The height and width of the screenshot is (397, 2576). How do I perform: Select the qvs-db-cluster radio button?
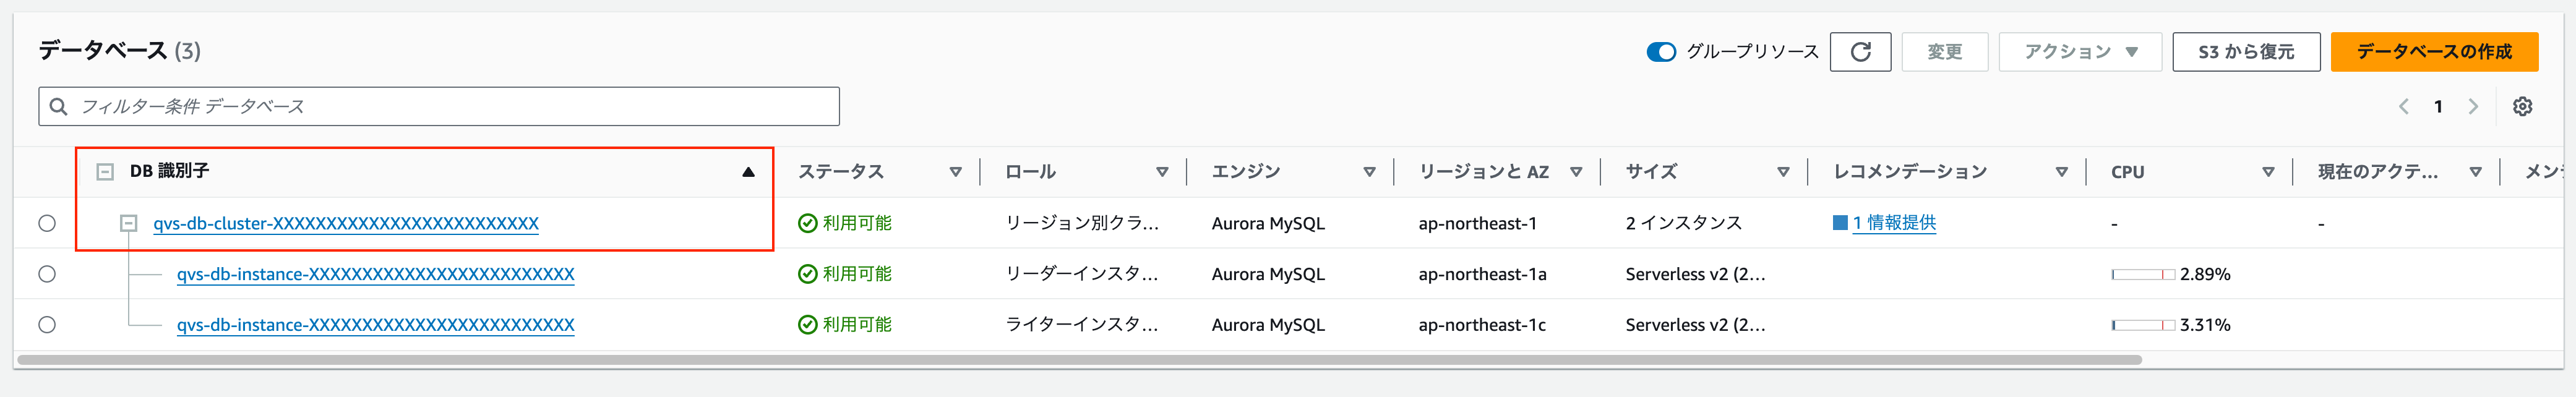47,223
